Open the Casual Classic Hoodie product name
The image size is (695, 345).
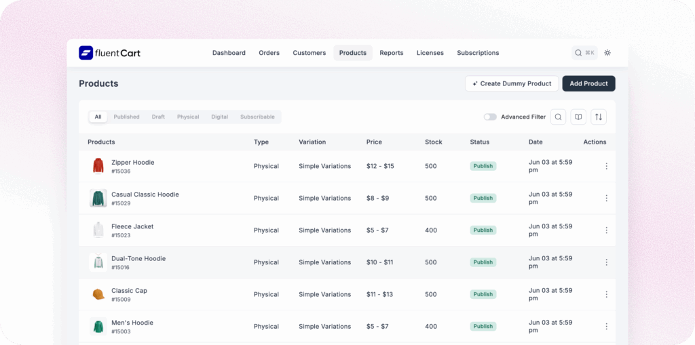(x=145, y=195)
